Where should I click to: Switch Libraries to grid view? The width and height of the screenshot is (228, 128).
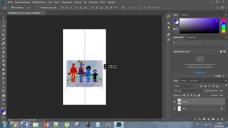[x=221, y=52]
